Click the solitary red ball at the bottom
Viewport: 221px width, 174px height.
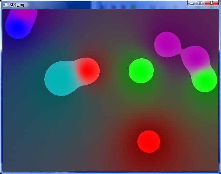coord(149,141)
